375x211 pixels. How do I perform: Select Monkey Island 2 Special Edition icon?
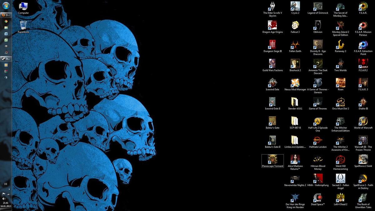coord(340,29)
